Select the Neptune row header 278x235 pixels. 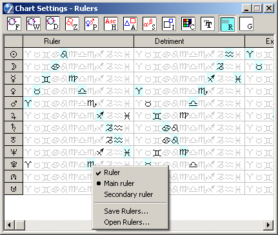[14, 152]
